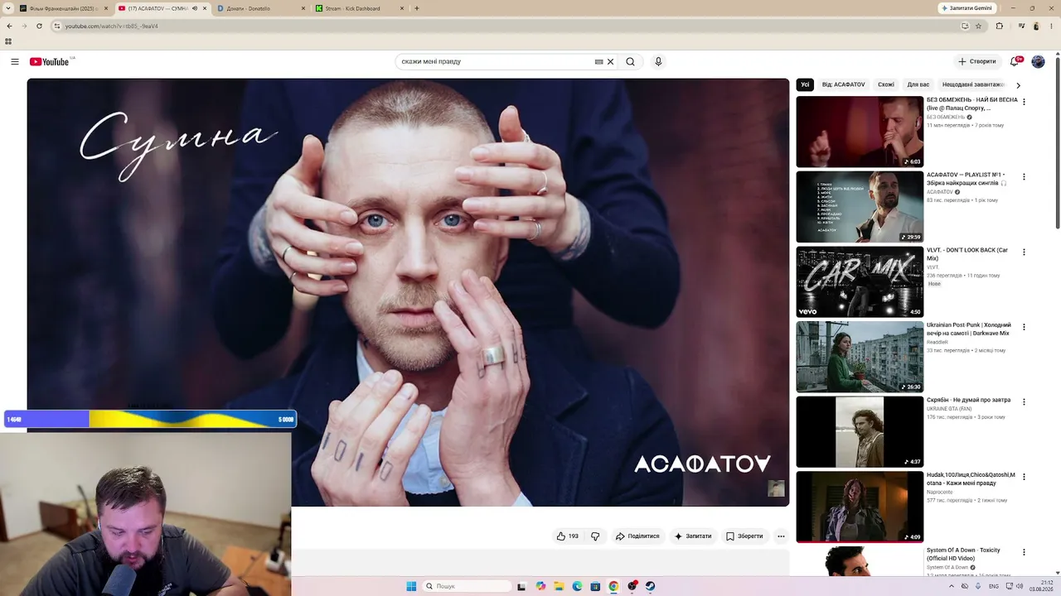Viewport: 1061px width, 596px height.
Task: Click the Запитати Gemini button
Action: 967,8
